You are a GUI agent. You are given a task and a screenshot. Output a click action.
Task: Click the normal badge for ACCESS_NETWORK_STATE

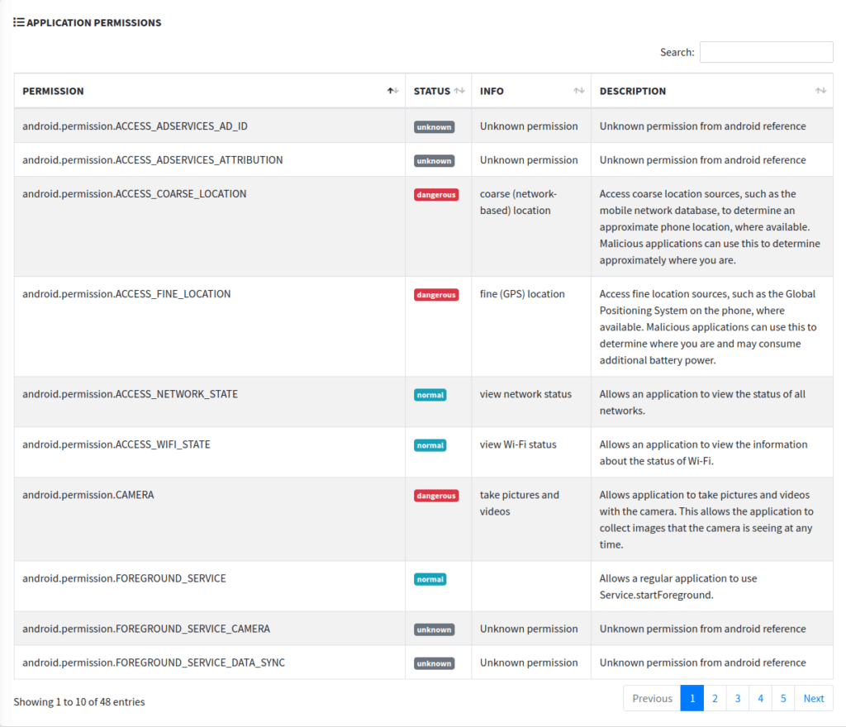[x=430, y=396]
